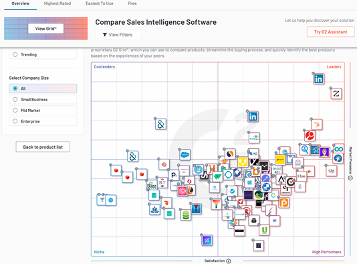Click the View Grid button
Screen dimensions: 357x264
tap(45, 29)
